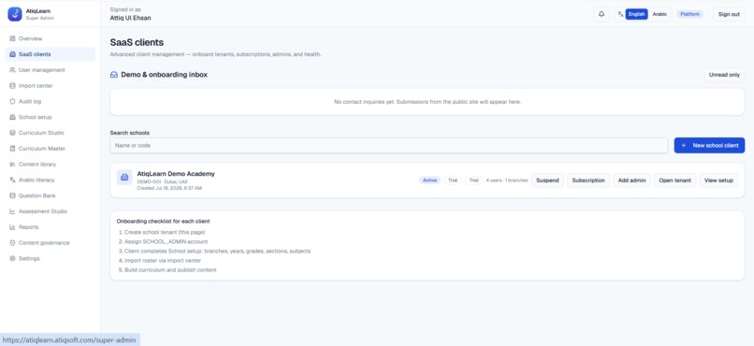Open notifications bell icon
The height and width of the screenshot is (346, 754).
602,14
